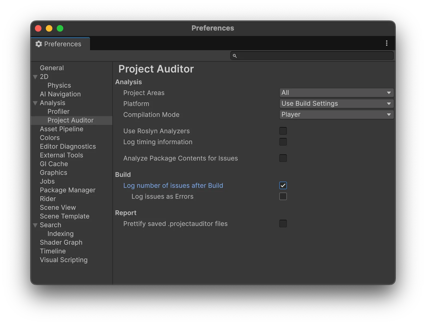
Task: Open the Platform dropdown
Action: 336,104
